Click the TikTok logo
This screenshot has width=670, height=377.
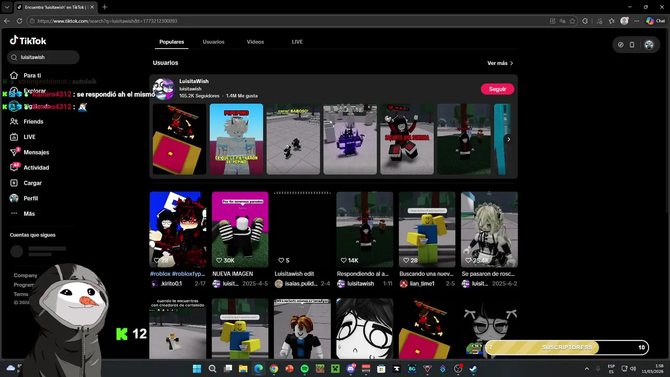coord(28,40)
